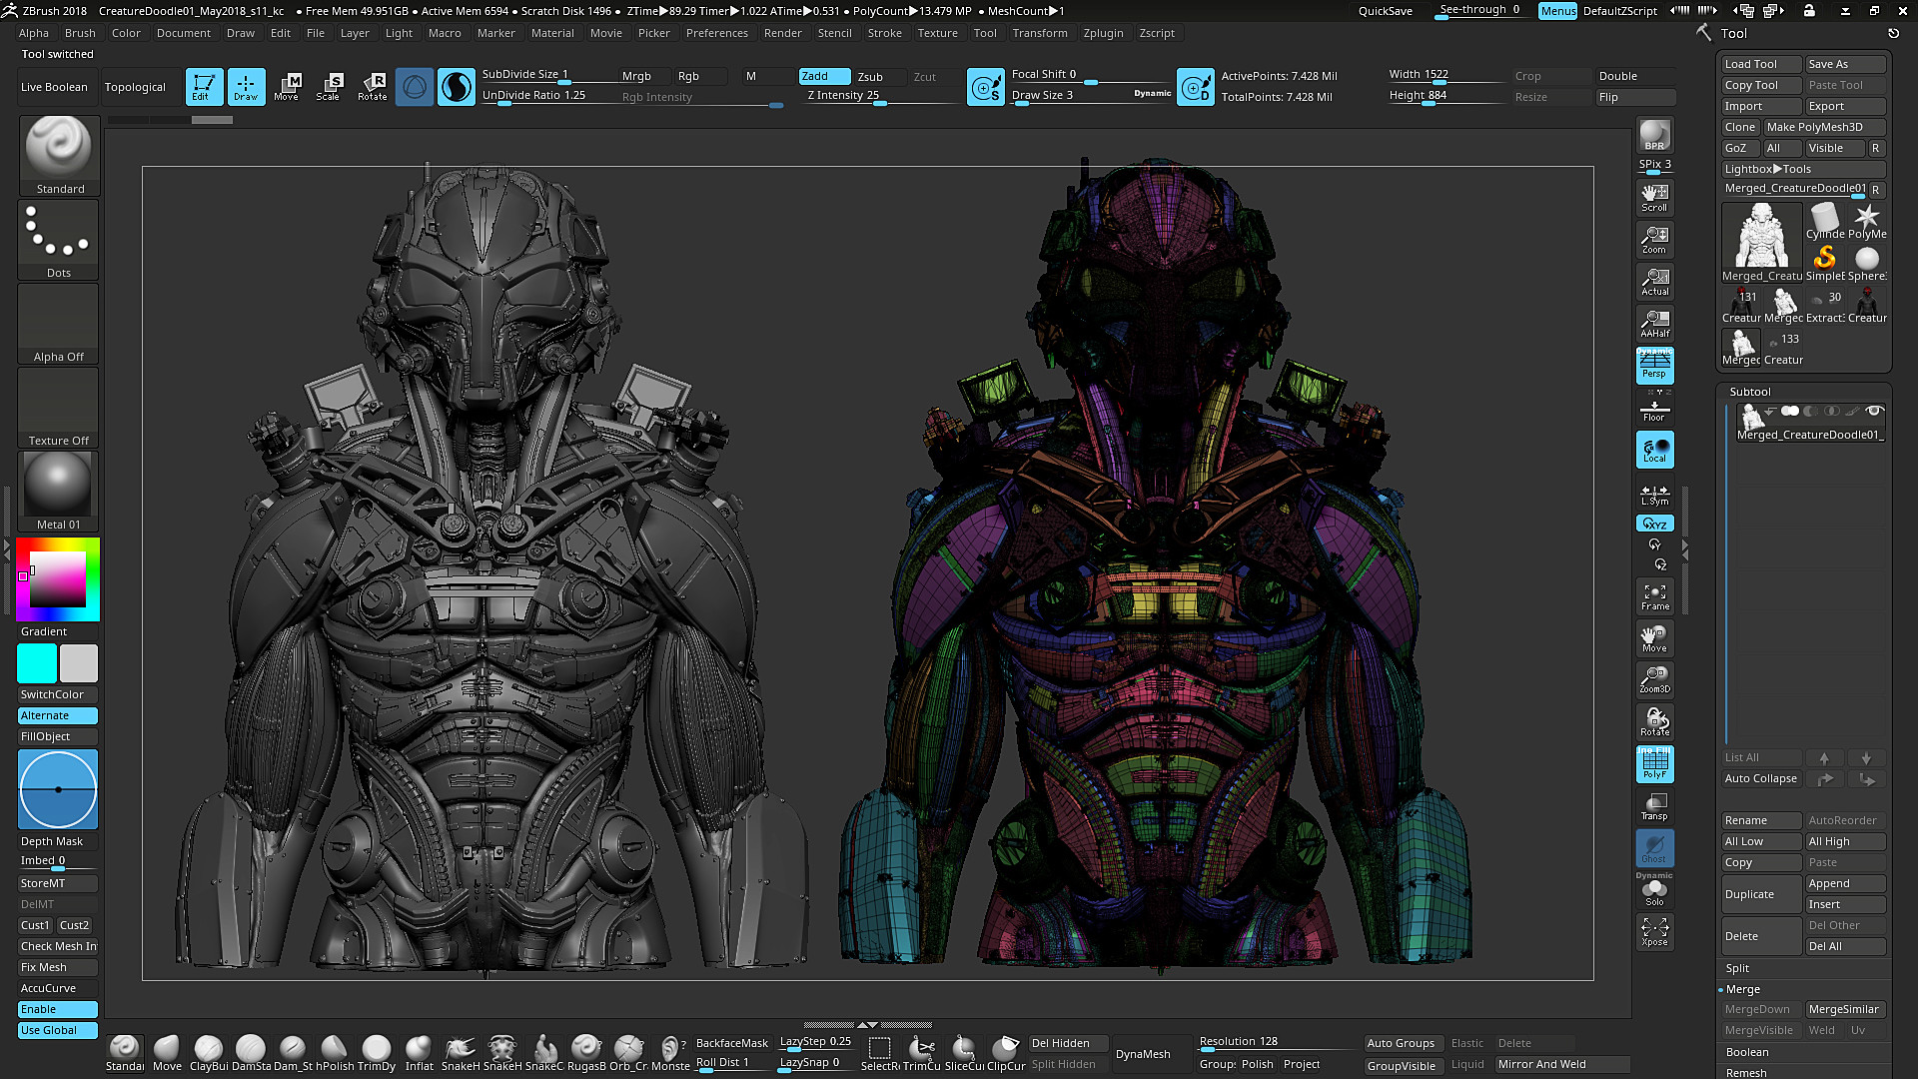Select the Scroll canvas icon
The width and height of the screenshot is (1918, 1079).
pyautogui.click(x=1654, y=197)
